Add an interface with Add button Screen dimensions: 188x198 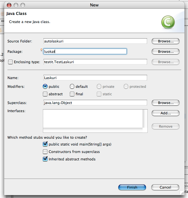[166, 113]
